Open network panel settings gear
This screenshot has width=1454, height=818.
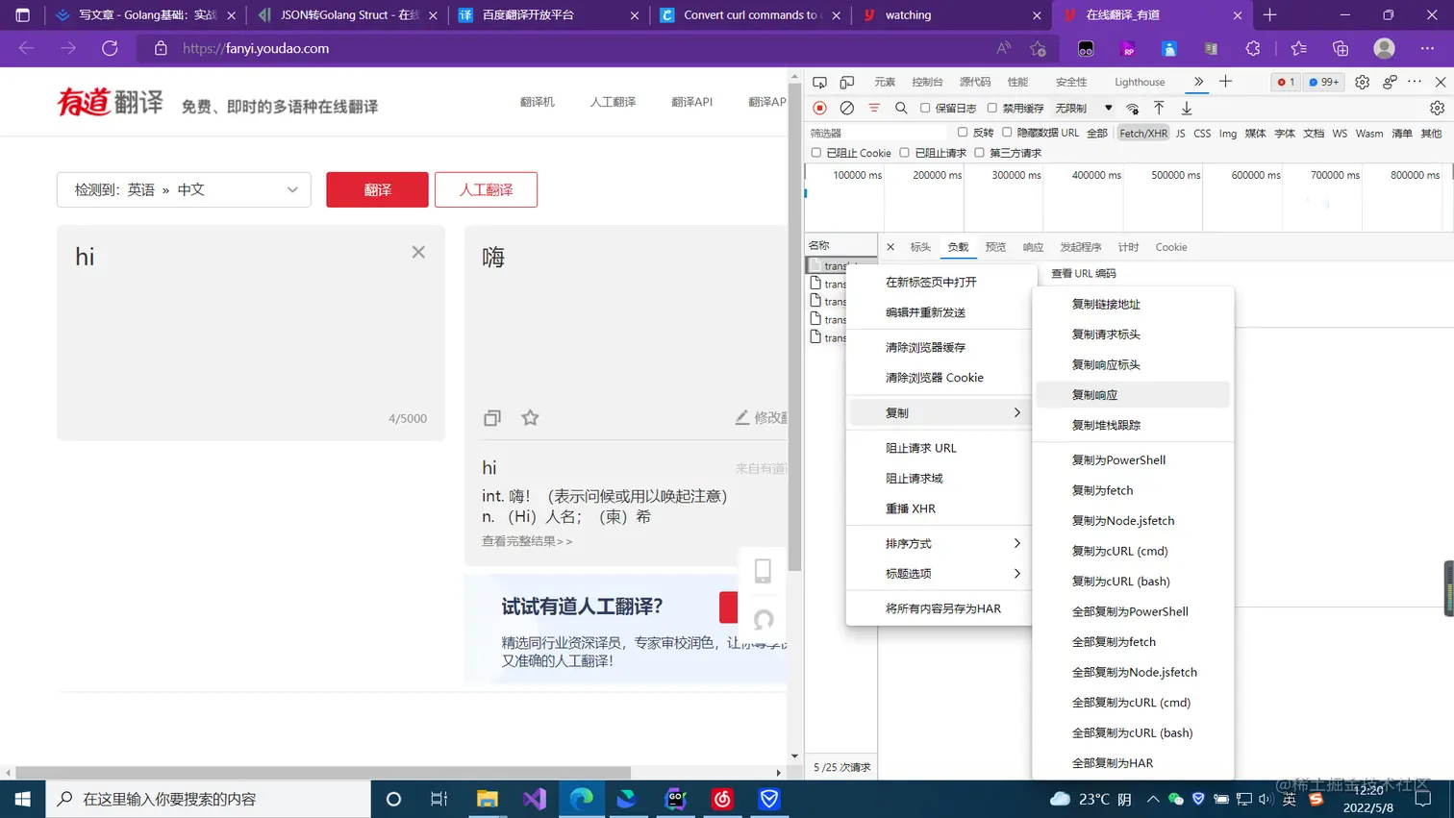tap(1437, 108)
